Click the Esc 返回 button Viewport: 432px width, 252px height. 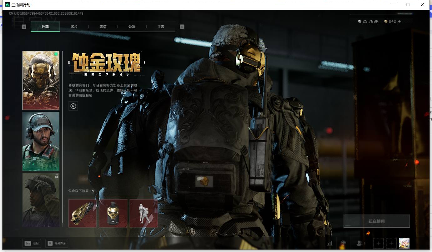point(32,243)
